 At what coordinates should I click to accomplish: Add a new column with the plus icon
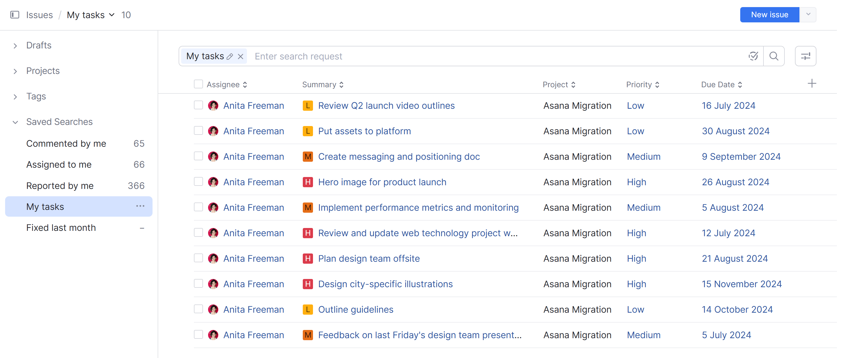(x=812, y=84)
